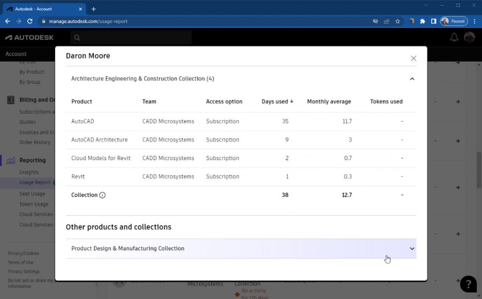The height and width of the screenshot is (299, 482).
Task: Open browser side panel icon
Action: (x=434, y=21)
